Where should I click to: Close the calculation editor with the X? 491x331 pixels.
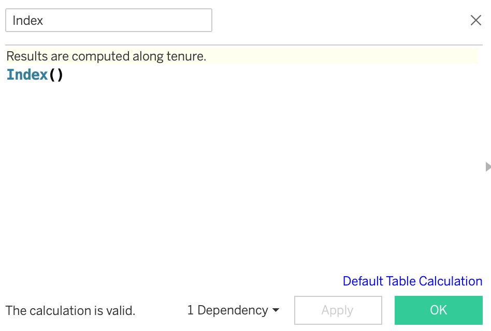point(475,20)
